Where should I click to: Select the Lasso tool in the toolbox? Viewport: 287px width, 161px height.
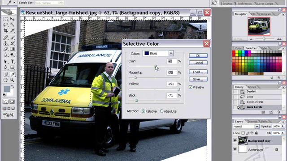[5, 25]
